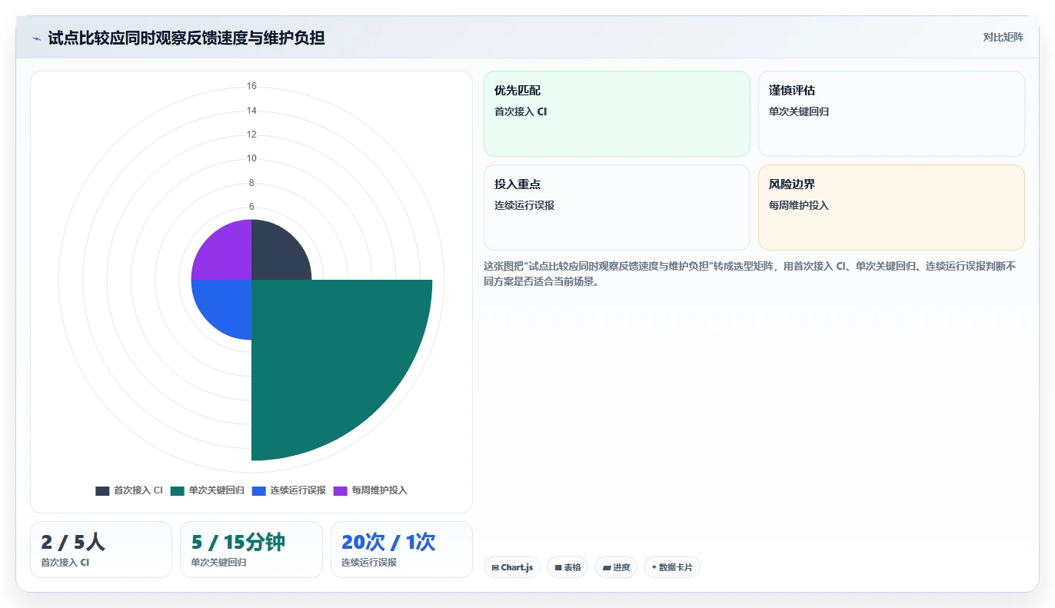Image resolution: width=1055 pixels, height=608 pixels.
Task: Toggle the 单次关键回归 legend swatch
Action: pos(178,490)
